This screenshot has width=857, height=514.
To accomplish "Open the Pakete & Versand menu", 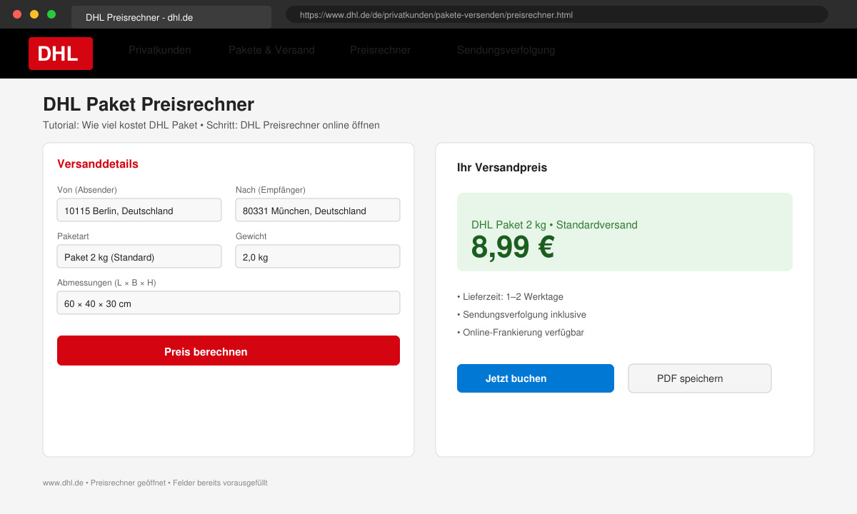I will point(271,50).
